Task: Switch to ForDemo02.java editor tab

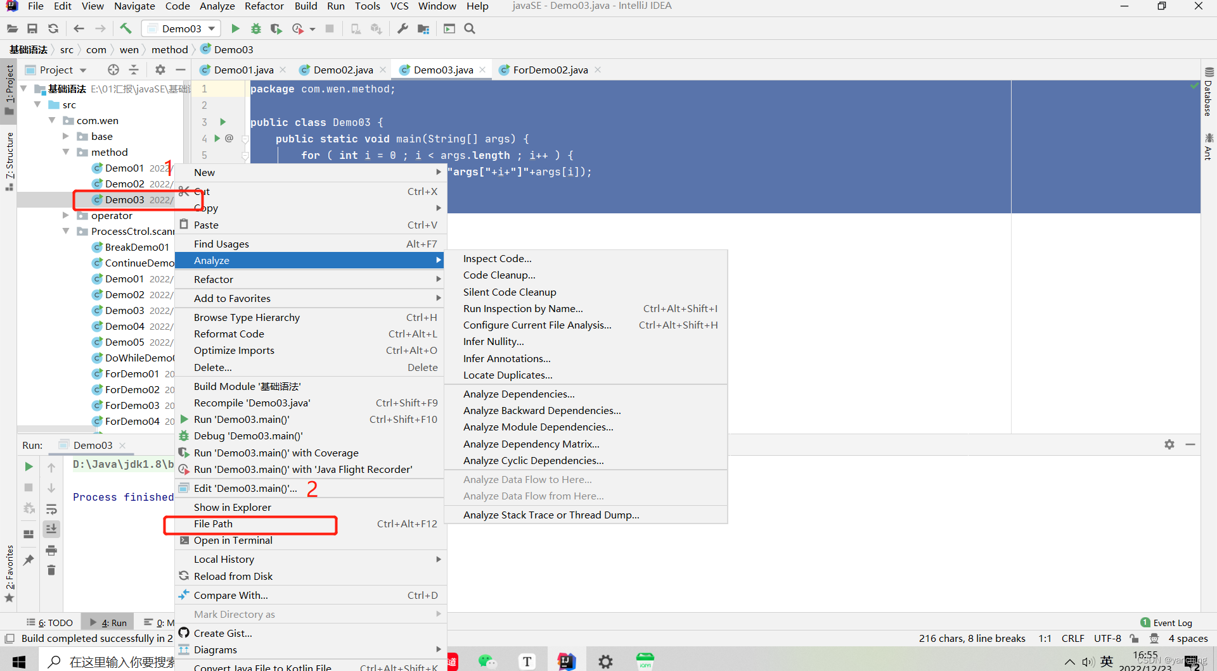Action: (x=550, y=70)
